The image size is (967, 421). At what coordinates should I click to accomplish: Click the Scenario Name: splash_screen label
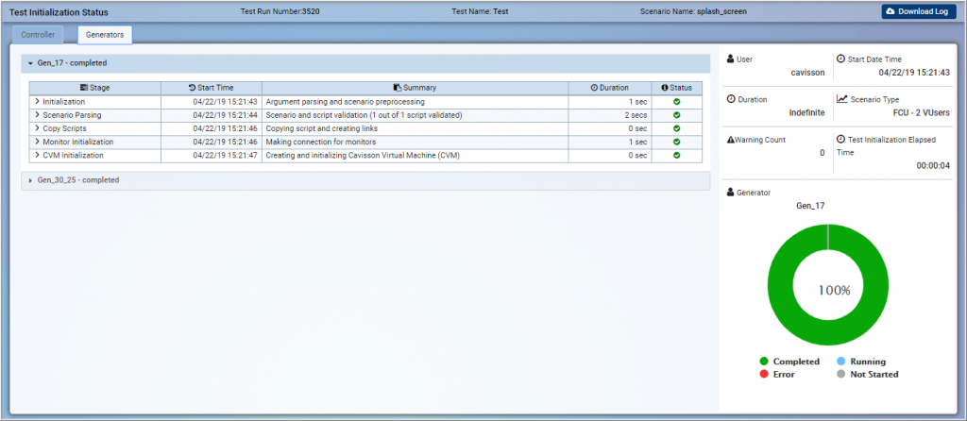tap(694, 11)
